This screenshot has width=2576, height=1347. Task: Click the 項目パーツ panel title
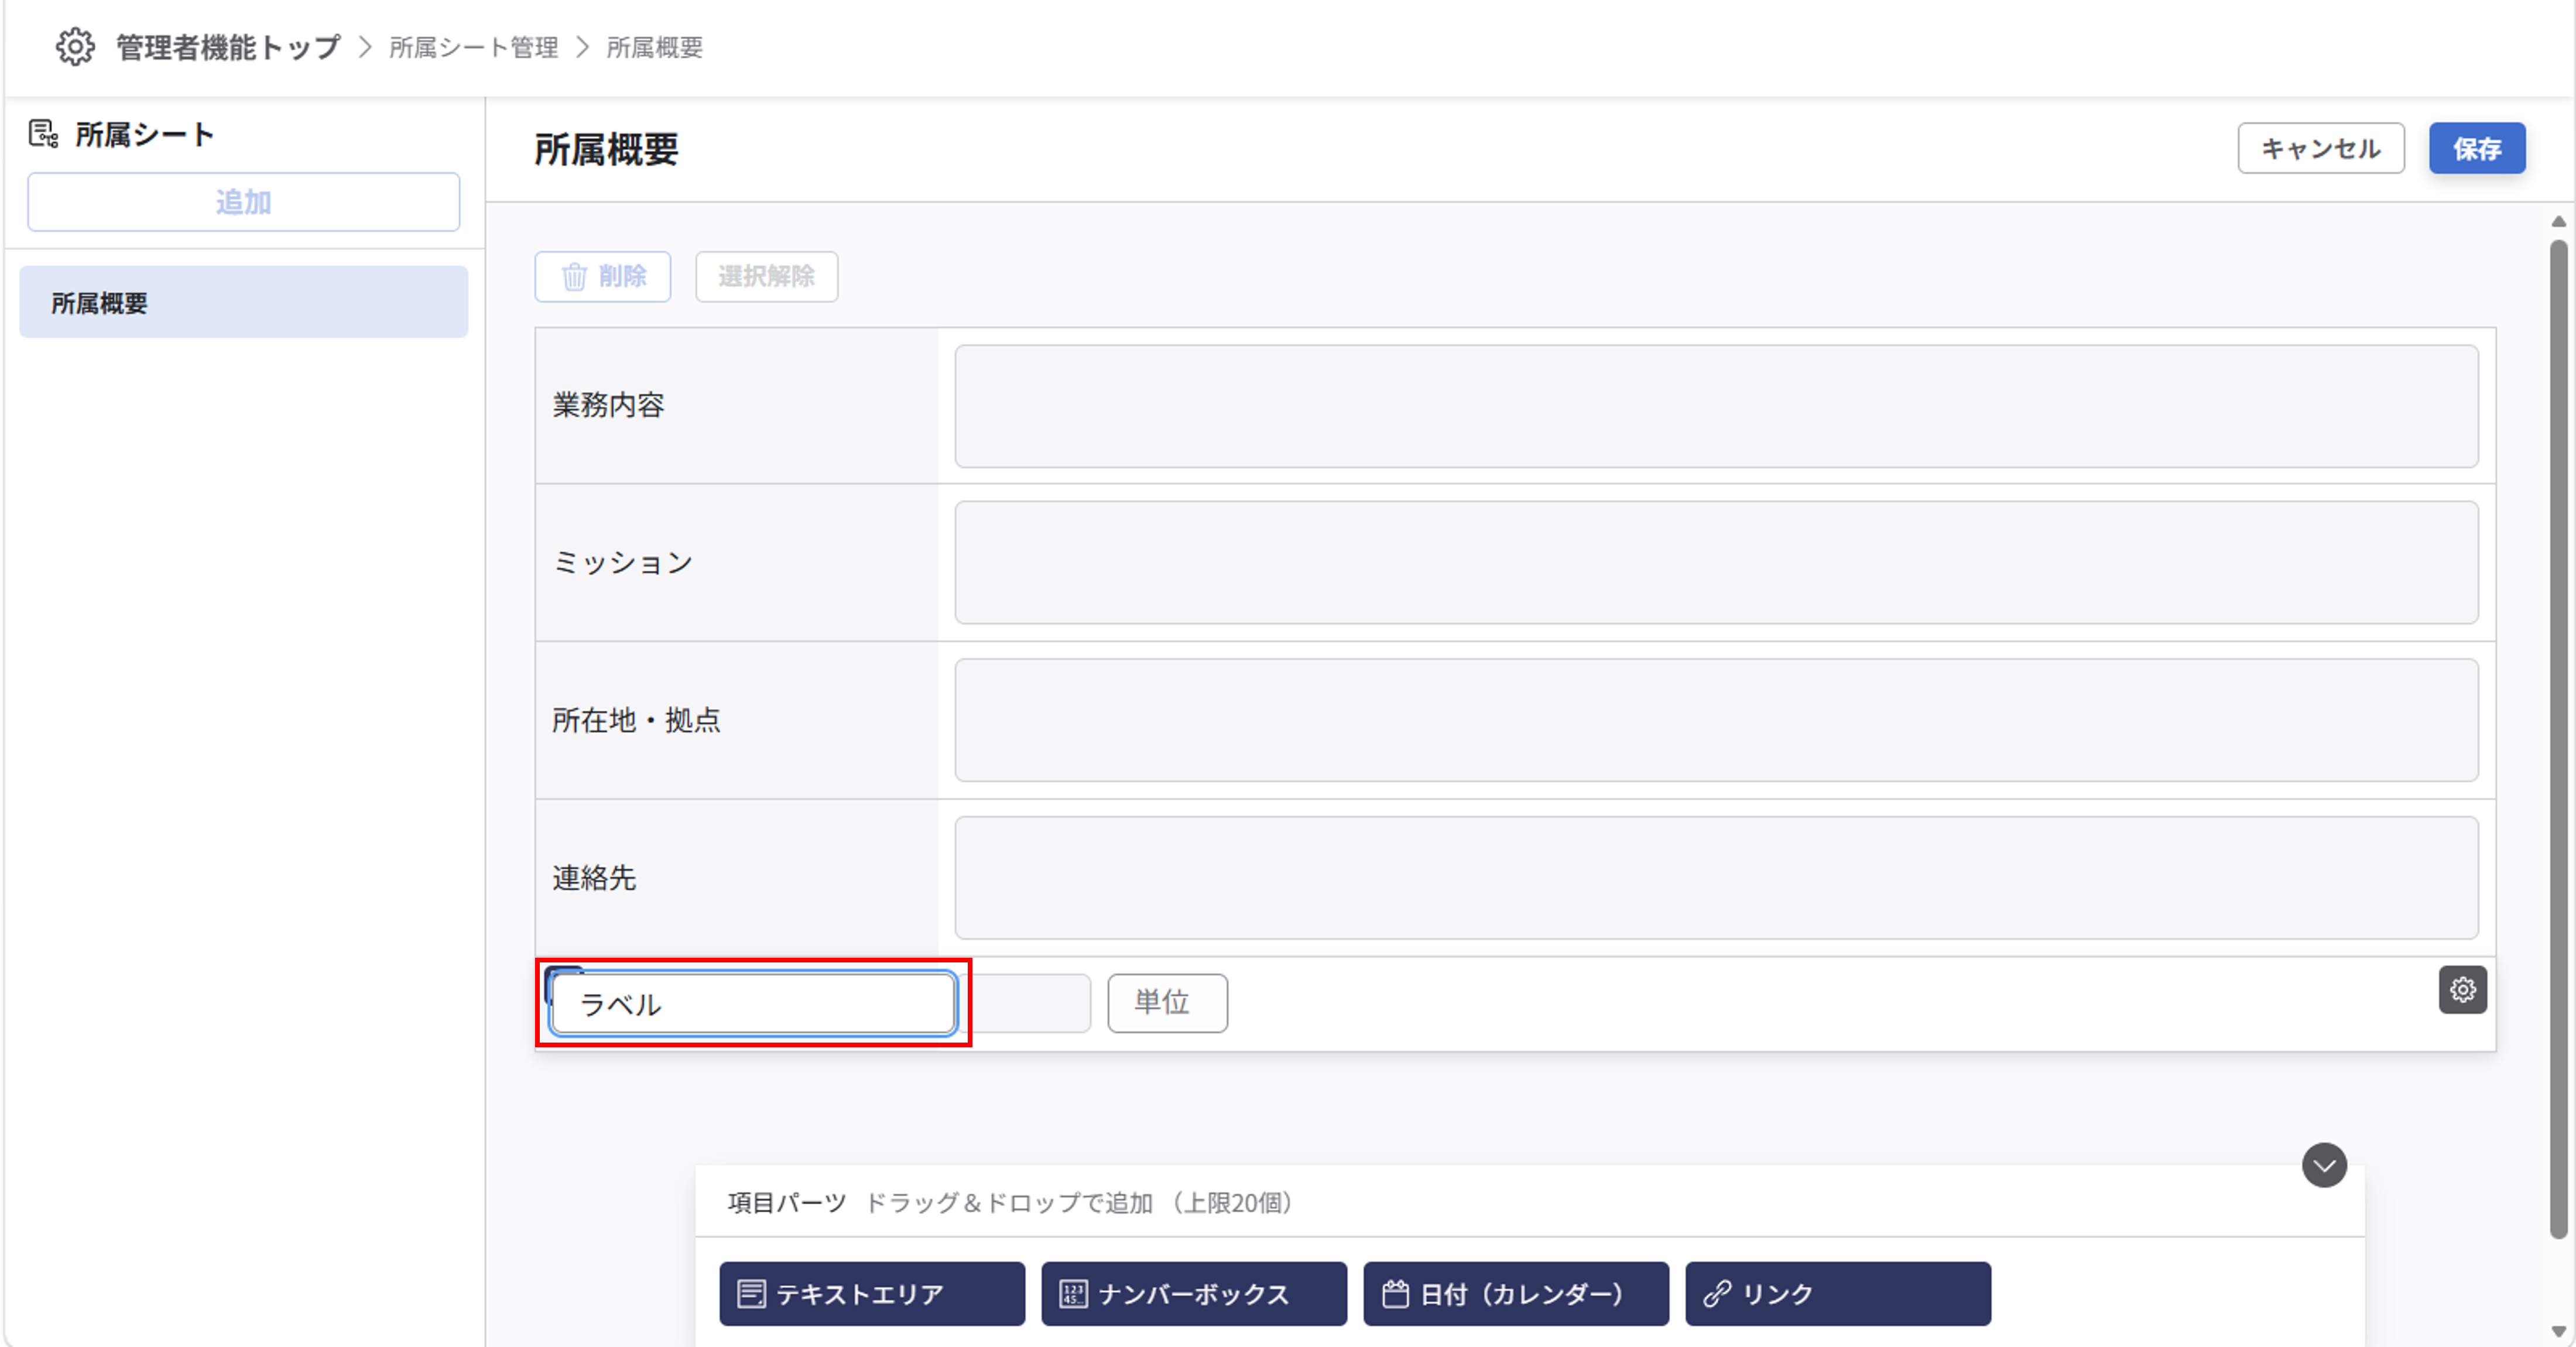click(786, 1202)
